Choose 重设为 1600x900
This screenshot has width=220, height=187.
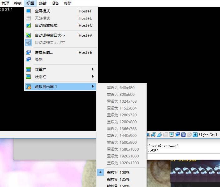click(x=121, y=143)
